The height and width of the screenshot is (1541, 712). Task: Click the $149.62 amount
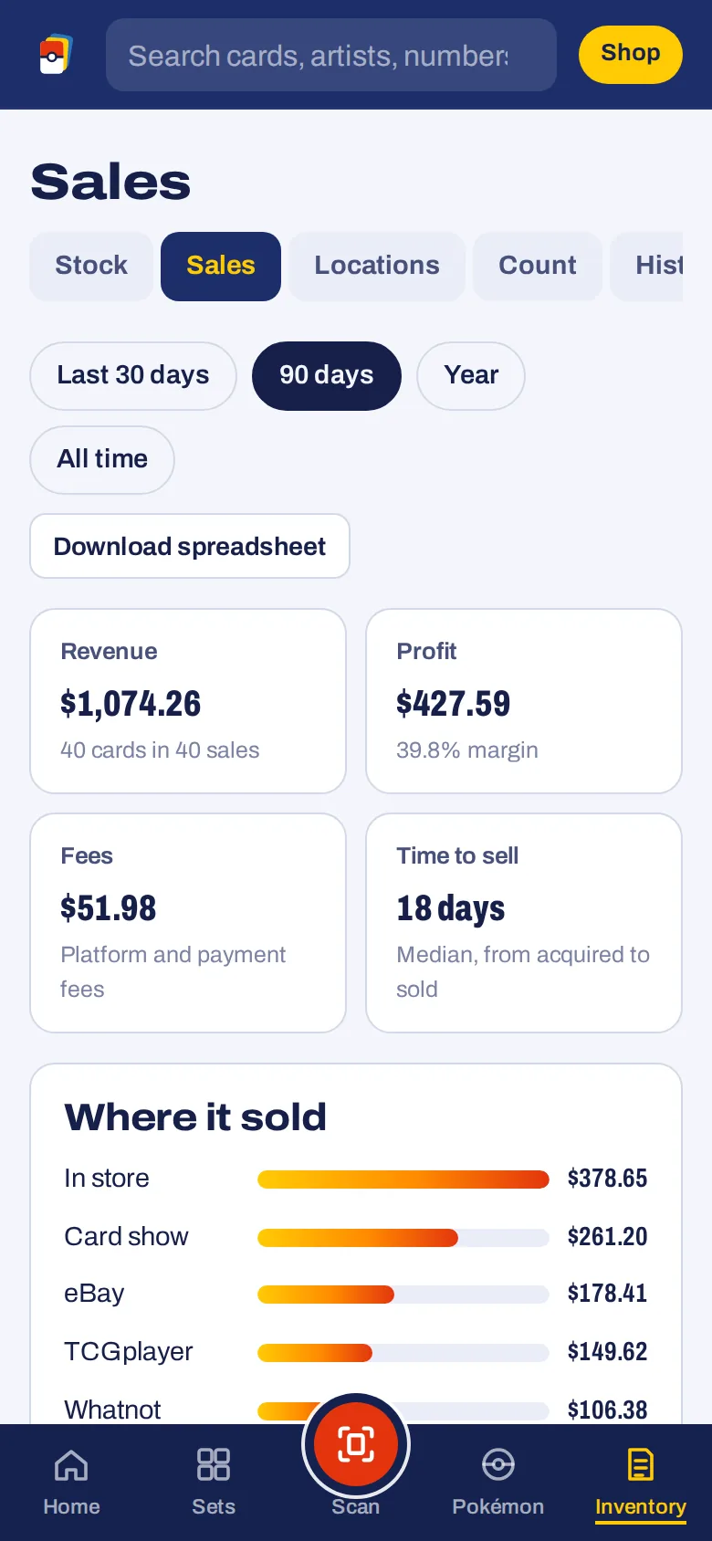point(607,1352)
